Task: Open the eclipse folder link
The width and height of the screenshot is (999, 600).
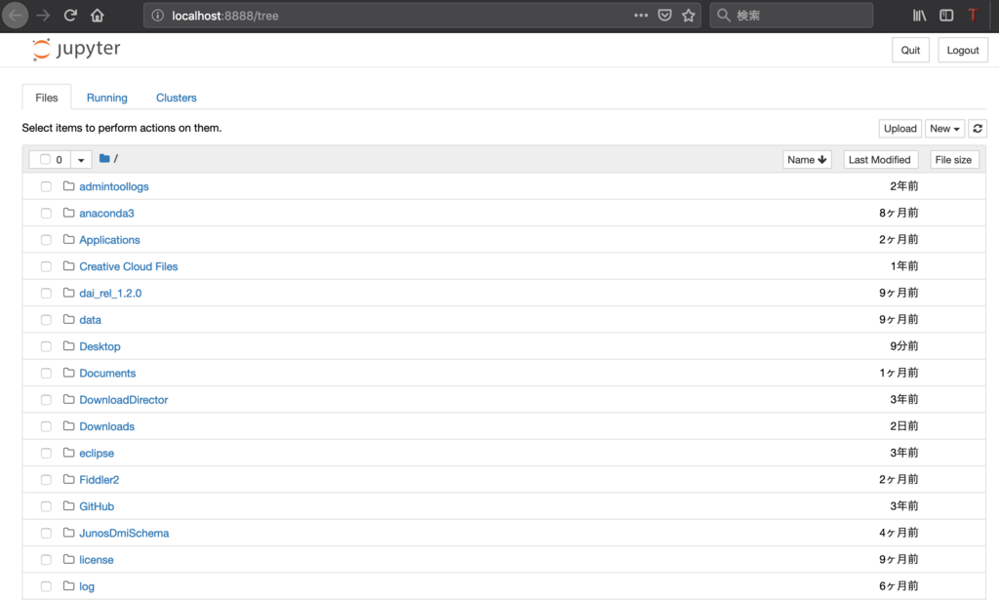Action: coord(97,453)
